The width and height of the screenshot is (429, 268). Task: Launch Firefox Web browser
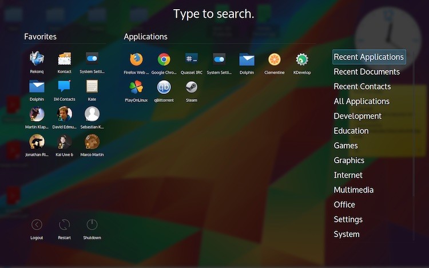[x=136, y=64]
